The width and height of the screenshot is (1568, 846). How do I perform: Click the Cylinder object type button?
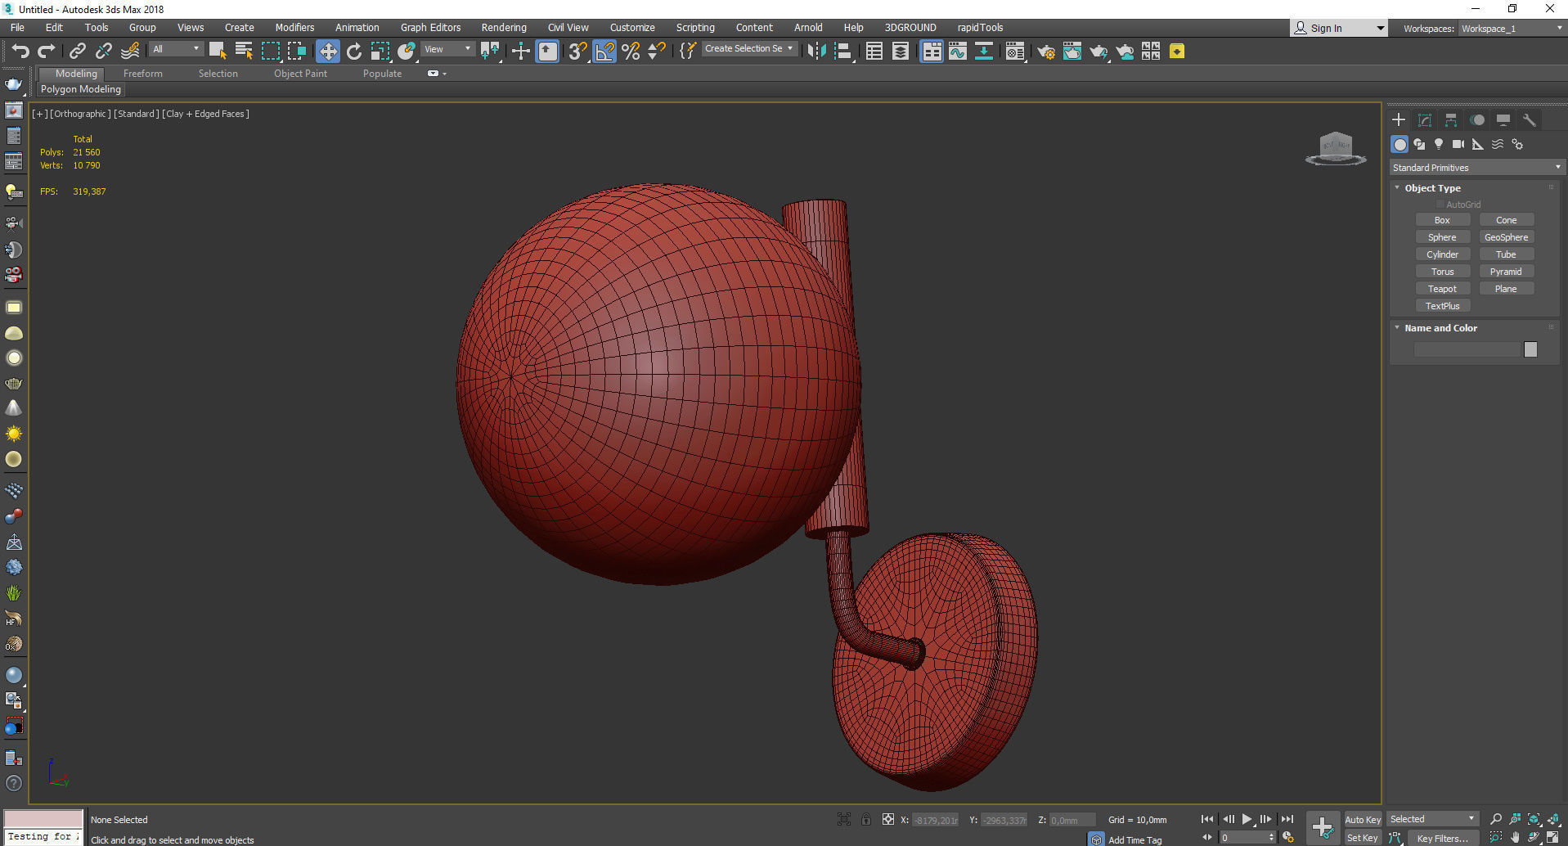point(1442,254)
